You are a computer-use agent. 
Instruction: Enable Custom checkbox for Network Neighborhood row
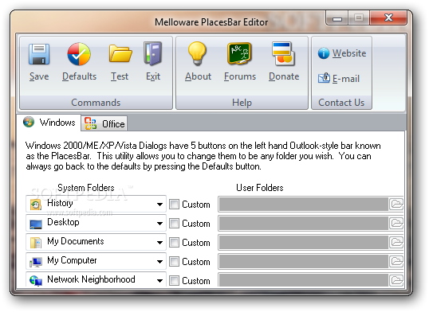pyautogui.click(x=174, y=281)
